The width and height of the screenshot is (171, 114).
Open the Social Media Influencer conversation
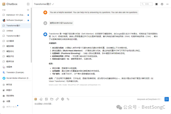16,78
